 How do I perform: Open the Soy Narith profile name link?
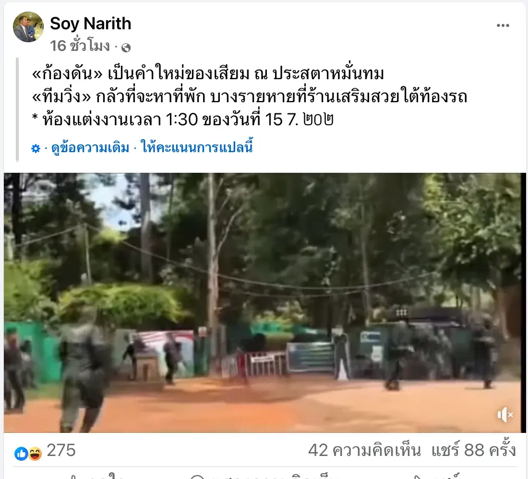pyautogui.click(x=91, y=24)
